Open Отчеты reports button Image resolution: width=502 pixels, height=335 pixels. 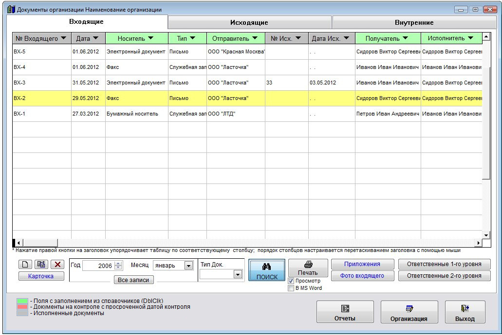(x=345, y=312)
